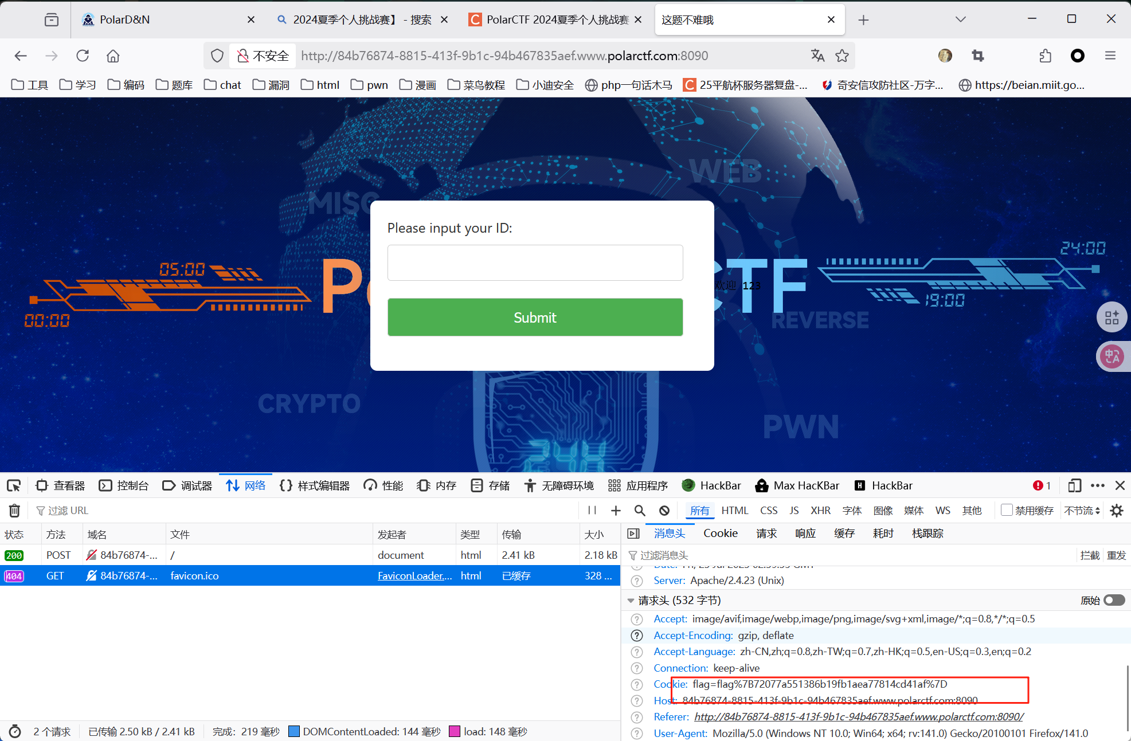Image resolution: width=1131 pixels, height=741 pixels.
Task: Open the list all tabs chevron
Action: [961, 19]
